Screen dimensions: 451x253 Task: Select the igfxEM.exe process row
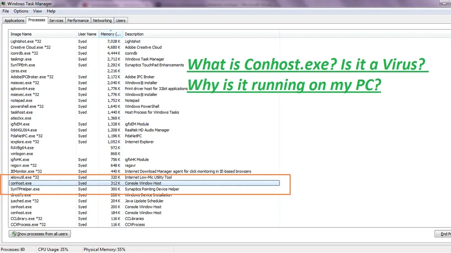coord(144,124)
